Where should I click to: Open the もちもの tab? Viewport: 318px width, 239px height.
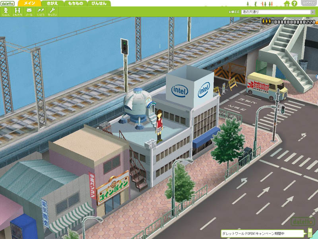(76, 3)
